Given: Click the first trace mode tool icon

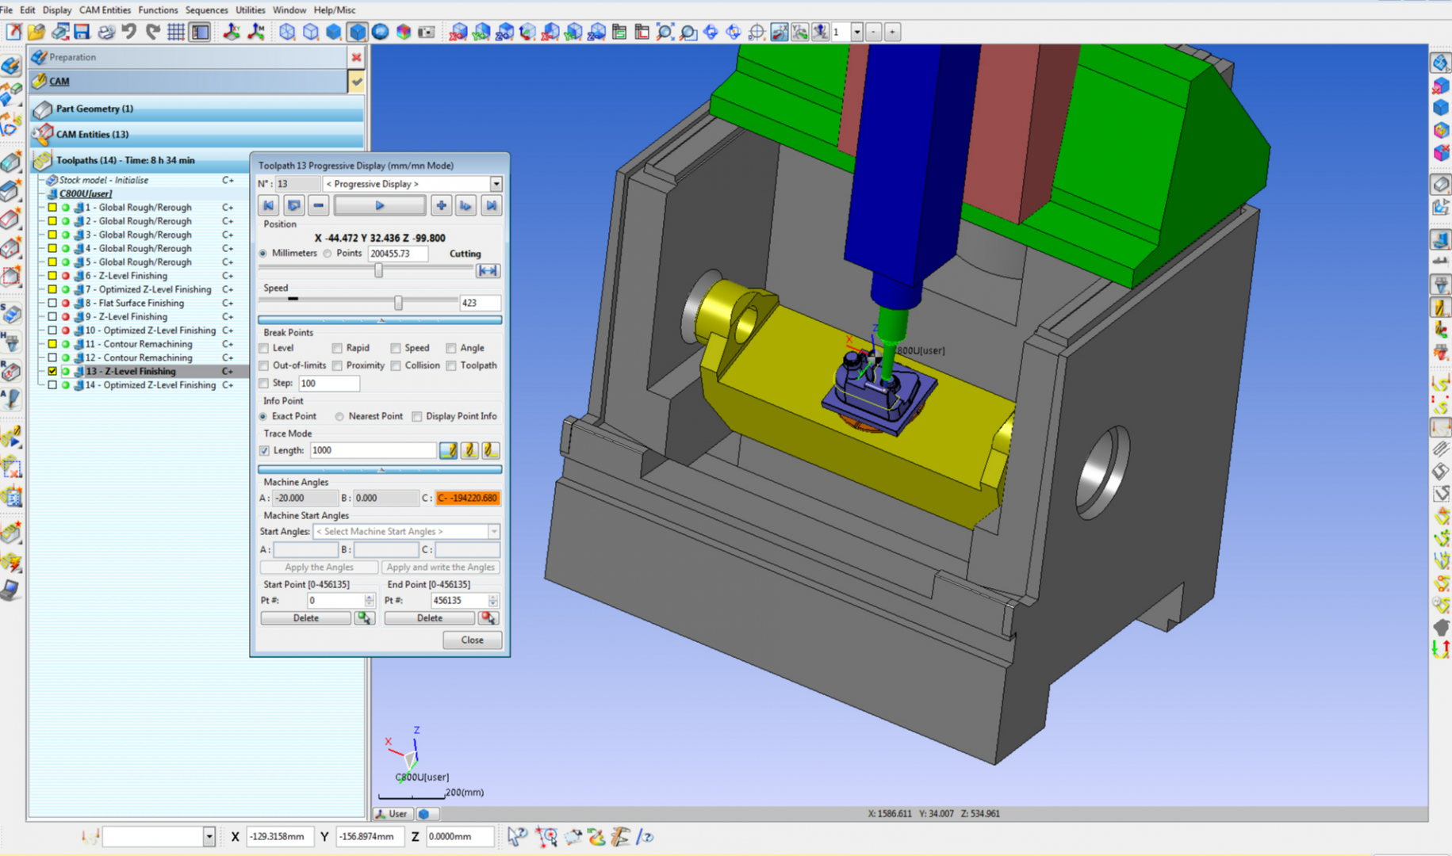Looking at the screenshot, I should (x=448, y=450).
